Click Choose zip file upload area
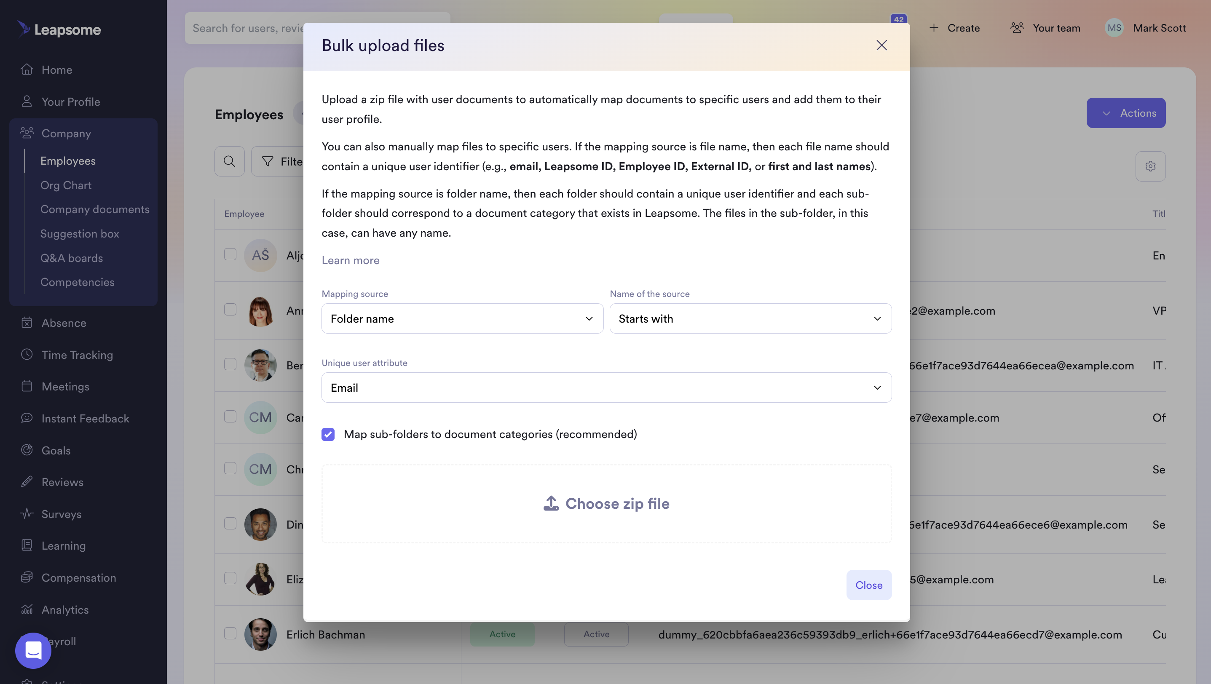 [x=606, y=504]
